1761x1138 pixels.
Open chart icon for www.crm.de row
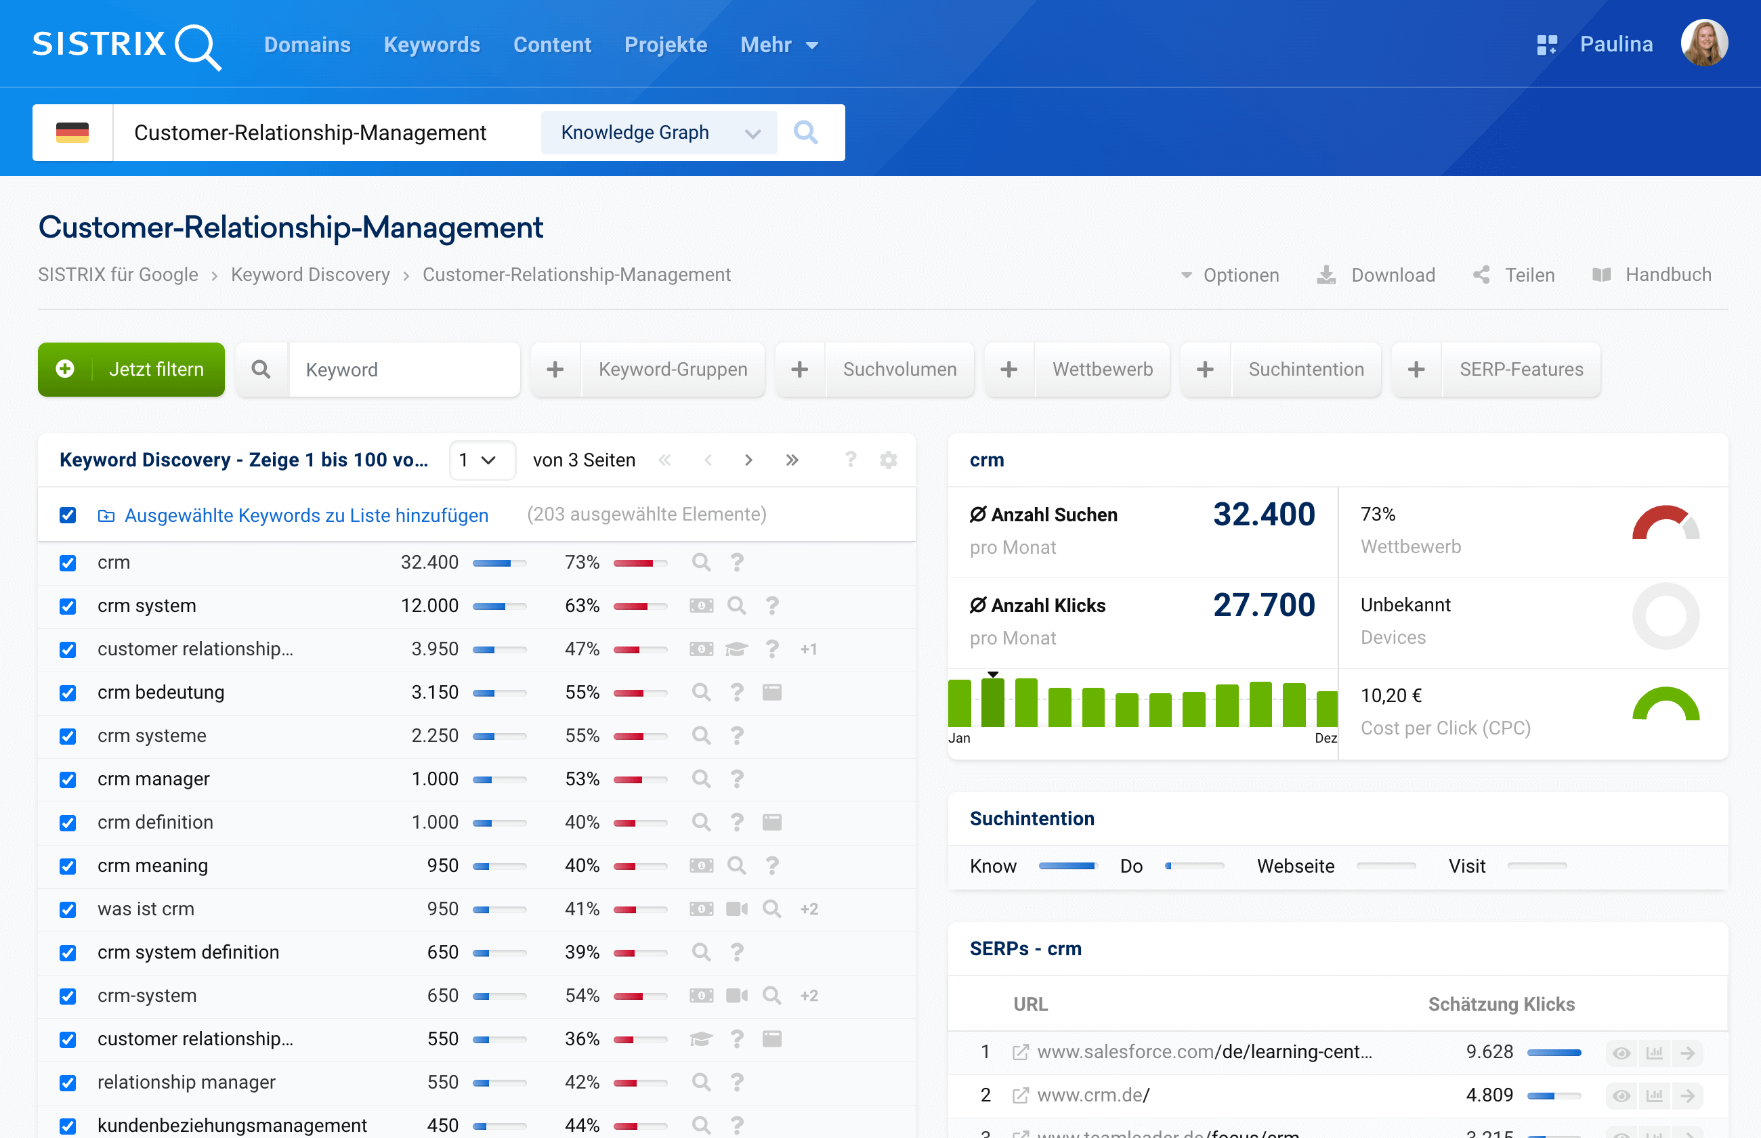pos(1655,1096)
